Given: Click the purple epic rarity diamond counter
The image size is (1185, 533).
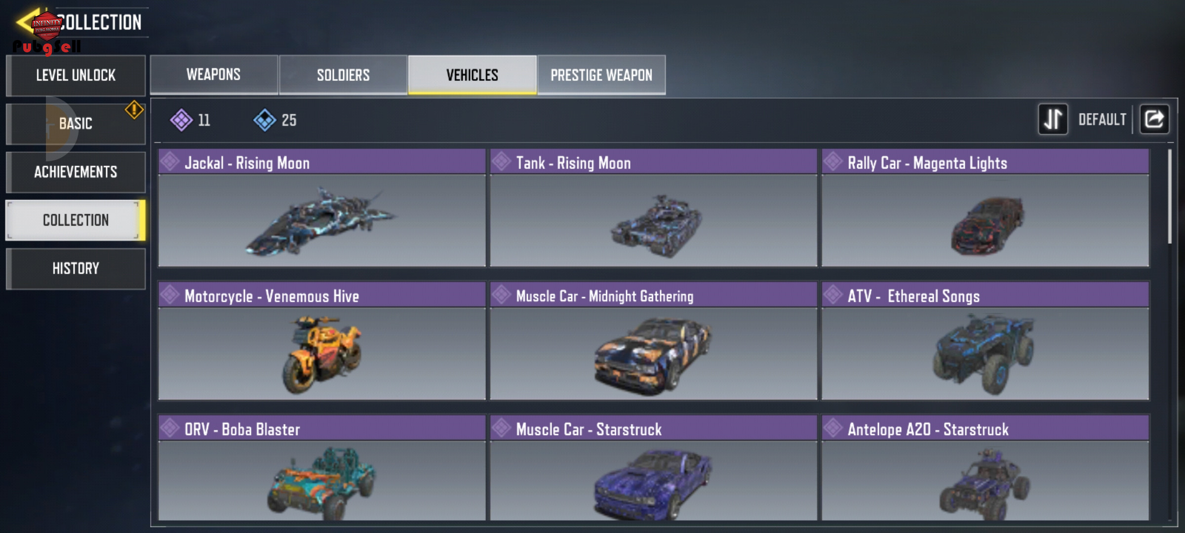Looking at the screenshot, I should coord(191,120).
